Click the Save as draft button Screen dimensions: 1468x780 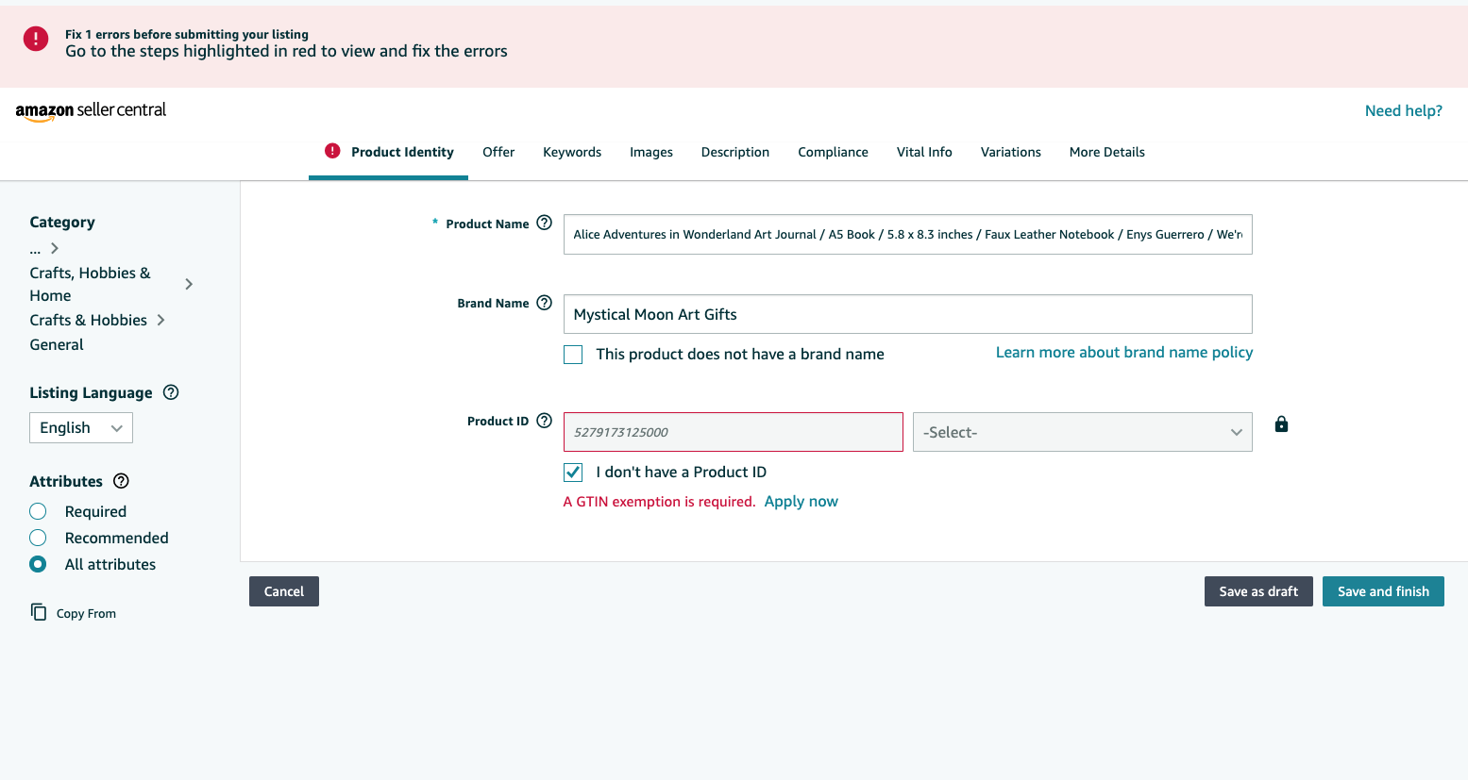click(1258, 591)
